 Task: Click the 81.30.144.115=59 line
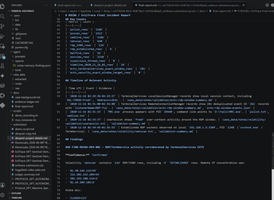pyautogui.click(x=81, y=171)
